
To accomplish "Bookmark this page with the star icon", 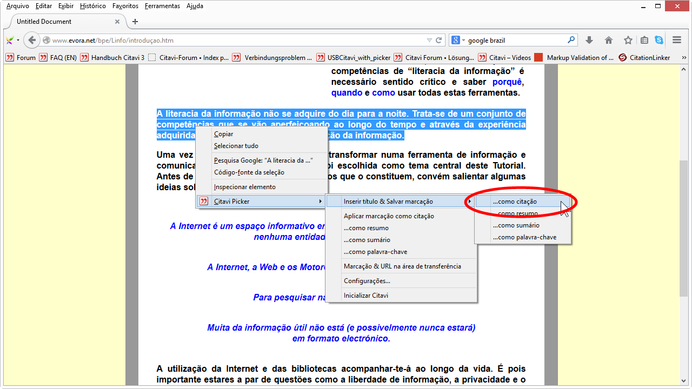I will click(x=628, y=40).
